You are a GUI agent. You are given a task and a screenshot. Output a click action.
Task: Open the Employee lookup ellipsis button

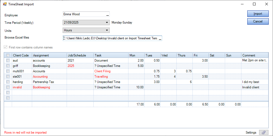pyautogui.click(x=108, y=15)
